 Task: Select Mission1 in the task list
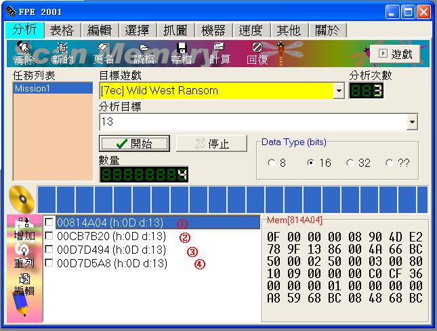[53, 88]
